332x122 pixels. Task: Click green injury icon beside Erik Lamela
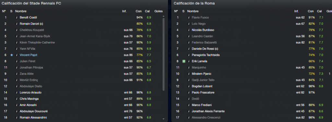184,61
